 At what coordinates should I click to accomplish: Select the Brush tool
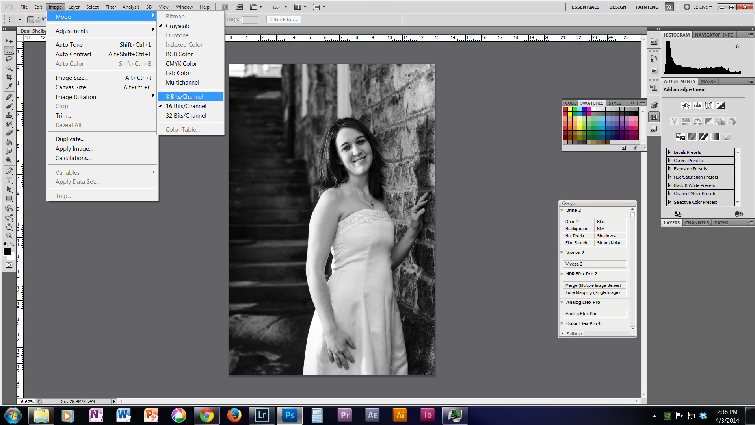9,106
